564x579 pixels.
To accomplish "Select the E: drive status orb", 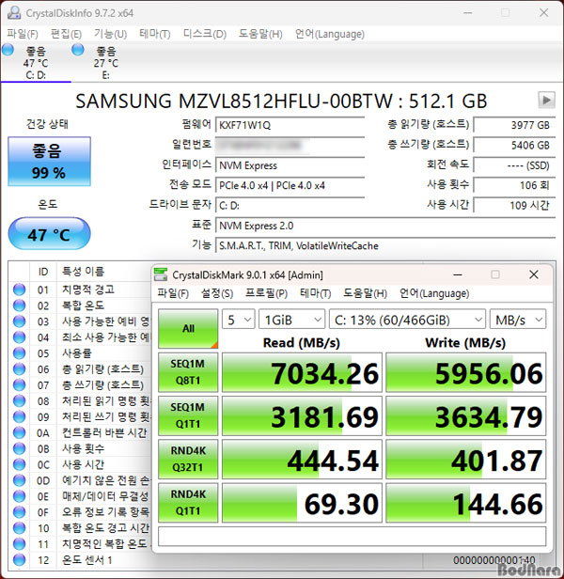I will tap(78, 50).
